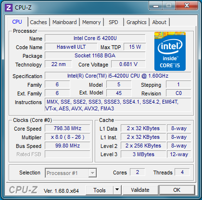This screenshot has height=200, width=202.
Task: Switch to the Caches tab
Action: pyautogui.click(x=38, y=22)
